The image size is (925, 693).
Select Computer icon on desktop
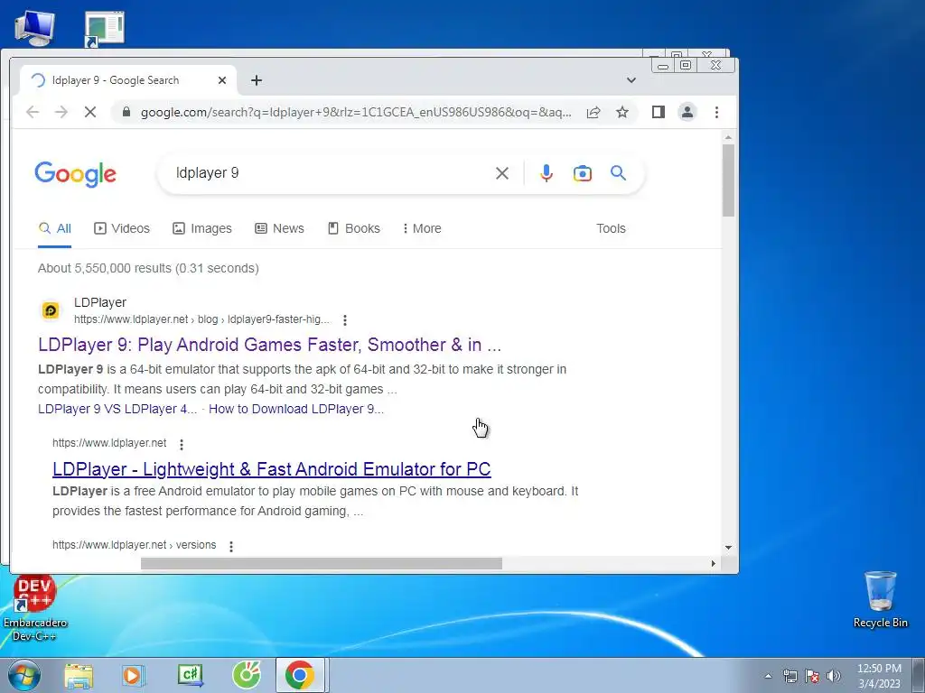click(x=35, y=28)
